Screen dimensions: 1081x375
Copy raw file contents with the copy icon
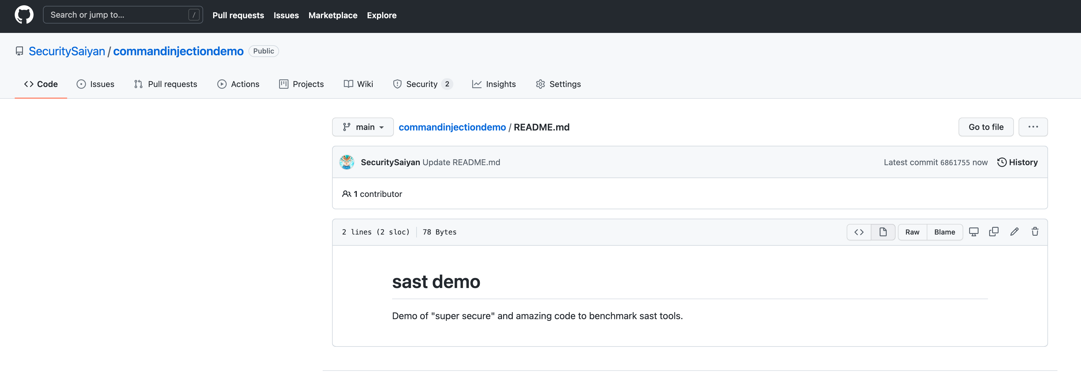pyautogui.click(x=994, y=232)
